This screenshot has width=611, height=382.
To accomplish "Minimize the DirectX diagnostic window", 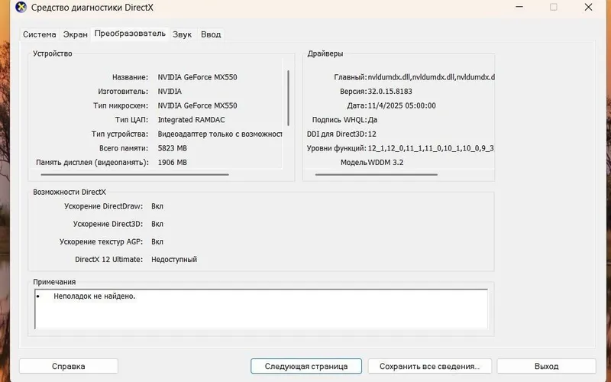I will pos(519,7).
